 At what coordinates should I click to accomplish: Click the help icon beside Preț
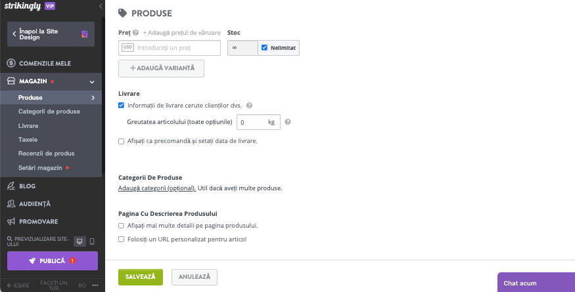pyautogui.click(x=135, y=32)
